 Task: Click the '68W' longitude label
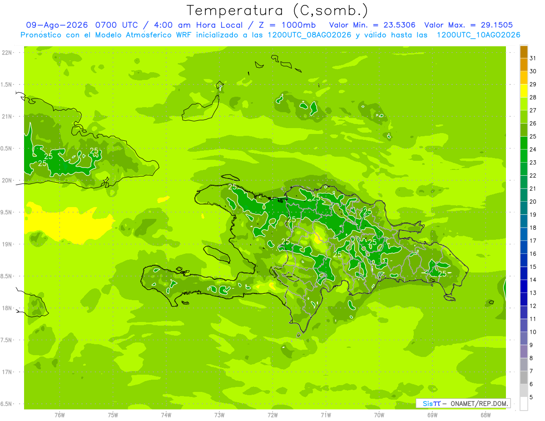click(486, 415)
